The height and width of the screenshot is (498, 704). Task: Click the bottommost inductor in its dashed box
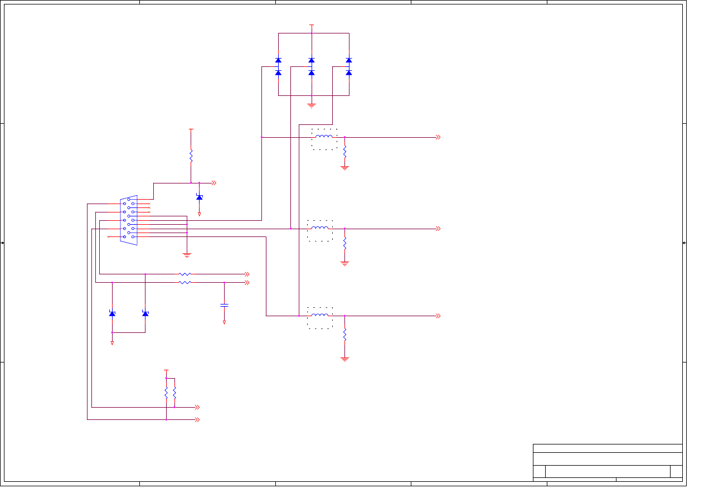tap(320, 316)
